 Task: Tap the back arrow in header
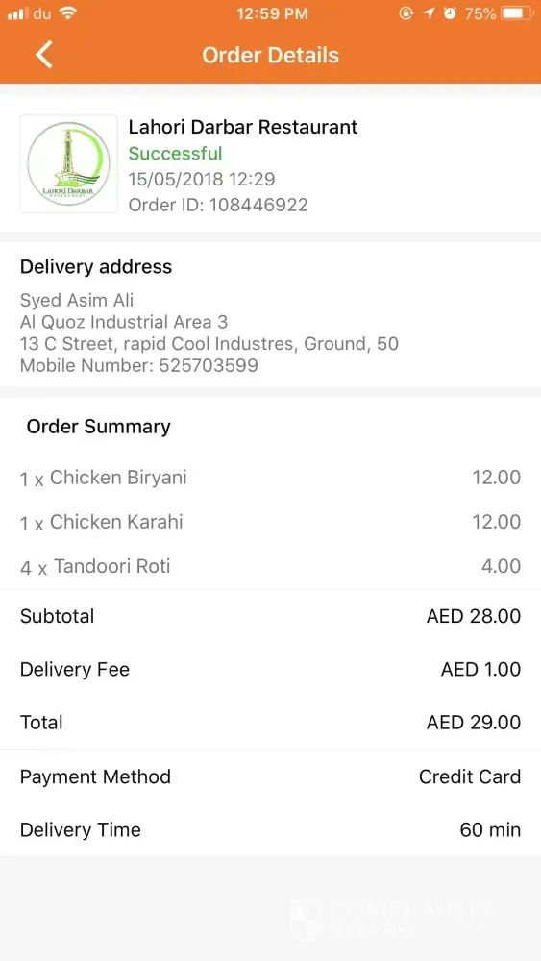[44, 55]
